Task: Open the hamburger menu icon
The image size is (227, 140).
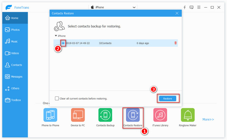Action: (x=199, y=7)
